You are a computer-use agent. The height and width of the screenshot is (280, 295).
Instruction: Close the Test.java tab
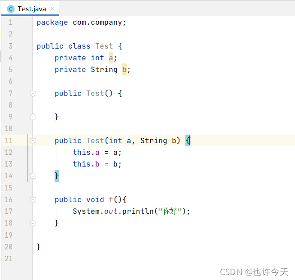(x=52, y=9)
